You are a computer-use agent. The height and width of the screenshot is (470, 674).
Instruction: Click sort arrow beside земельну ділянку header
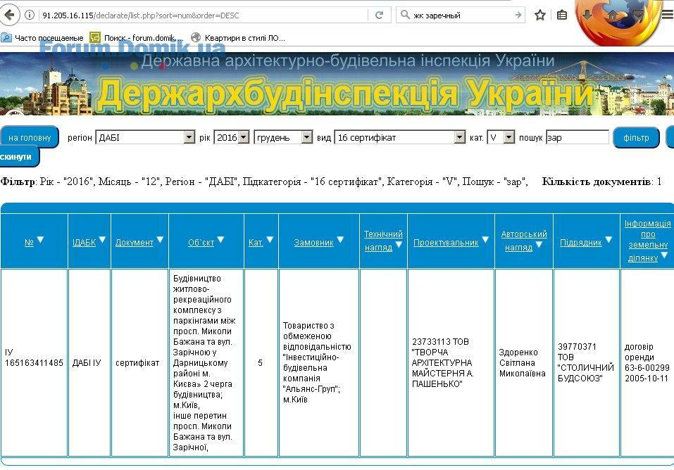tap(664, 255)
